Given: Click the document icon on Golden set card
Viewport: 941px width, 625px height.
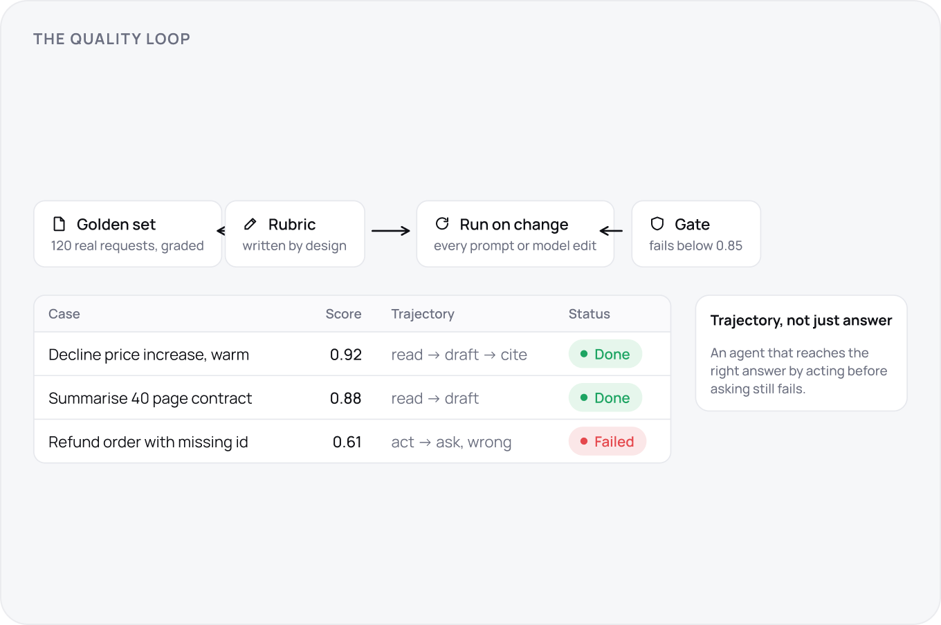Looking at the screenshot, I should click(x=60, y=223).
